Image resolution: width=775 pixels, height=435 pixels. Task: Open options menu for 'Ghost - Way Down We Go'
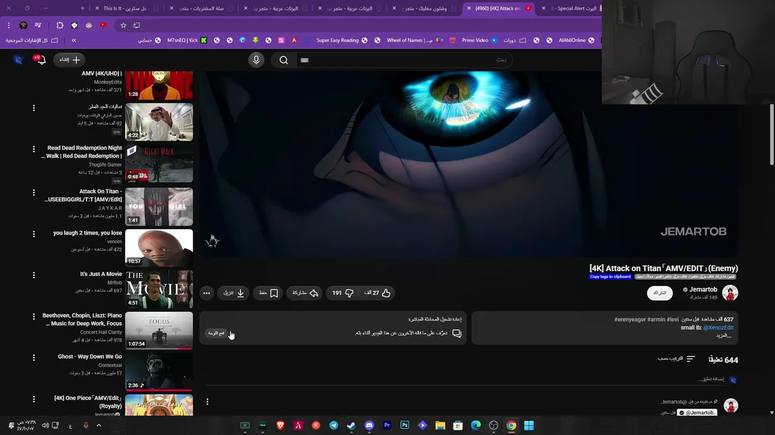[x=34, y=358]
